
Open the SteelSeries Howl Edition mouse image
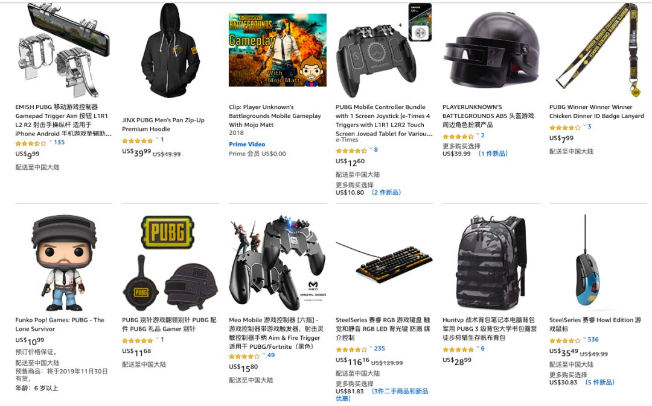pos(587,263)
